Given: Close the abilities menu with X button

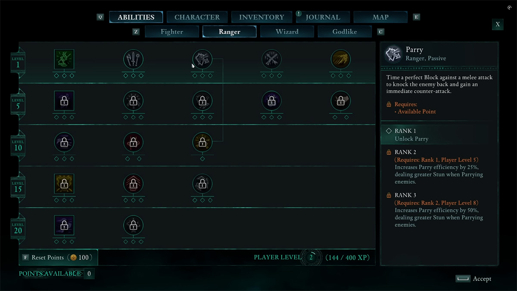Looking at the screenshot, I should click(x=498, y=24).
